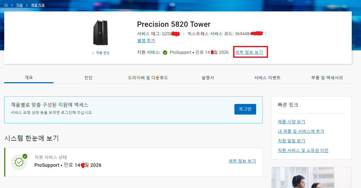Open 드라이버 및 다운로드 tab
361x188 pixels.
pyautogui.click(x=148, y=78)
